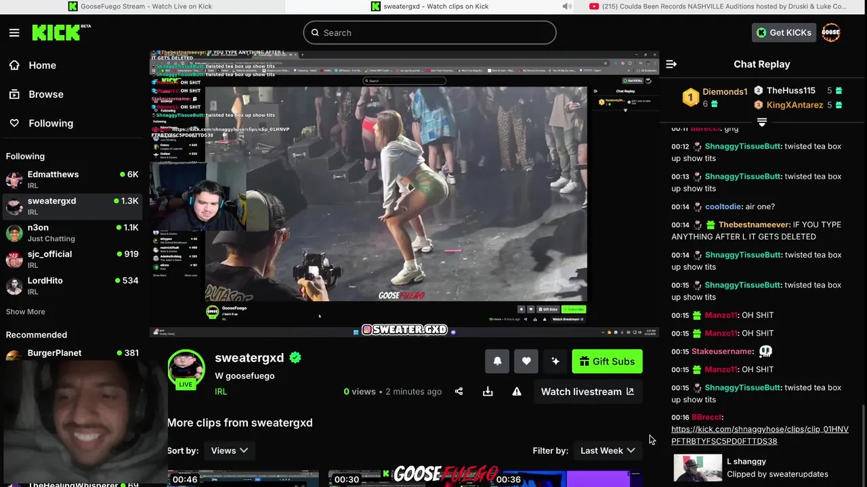867x487 pixels.
Task: Open LordHito channel in Following list
Action: click(x=73, y=285)
